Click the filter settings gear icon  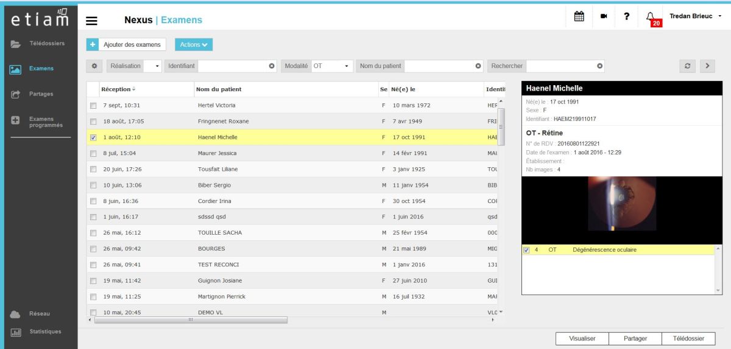[x=94, y=66]
